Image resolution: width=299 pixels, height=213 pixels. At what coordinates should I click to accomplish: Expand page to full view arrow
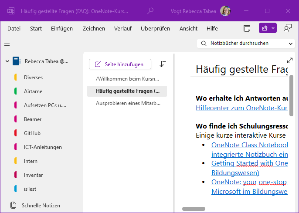coord(290,61)
